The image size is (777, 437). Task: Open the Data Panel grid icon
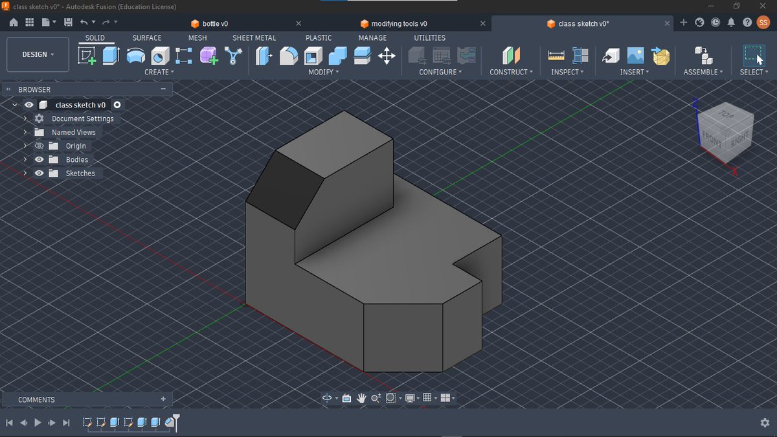(29, 22)
